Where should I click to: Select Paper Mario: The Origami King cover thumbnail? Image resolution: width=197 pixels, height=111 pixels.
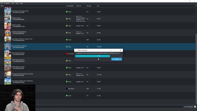coord(8,12)
